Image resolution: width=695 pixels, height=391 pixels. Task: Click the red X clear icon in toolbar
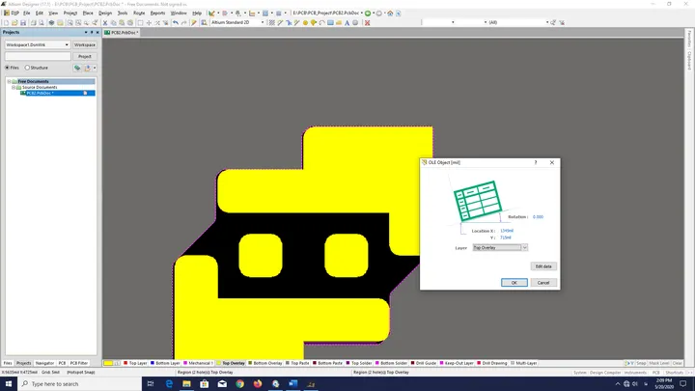click(368, 22)
